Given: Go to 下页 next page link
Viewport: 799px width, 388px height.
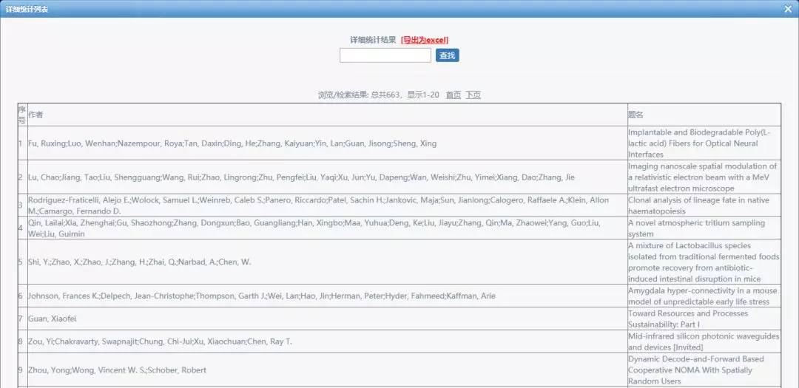Looking at the screenshot, I should click(x=473, y=95).
